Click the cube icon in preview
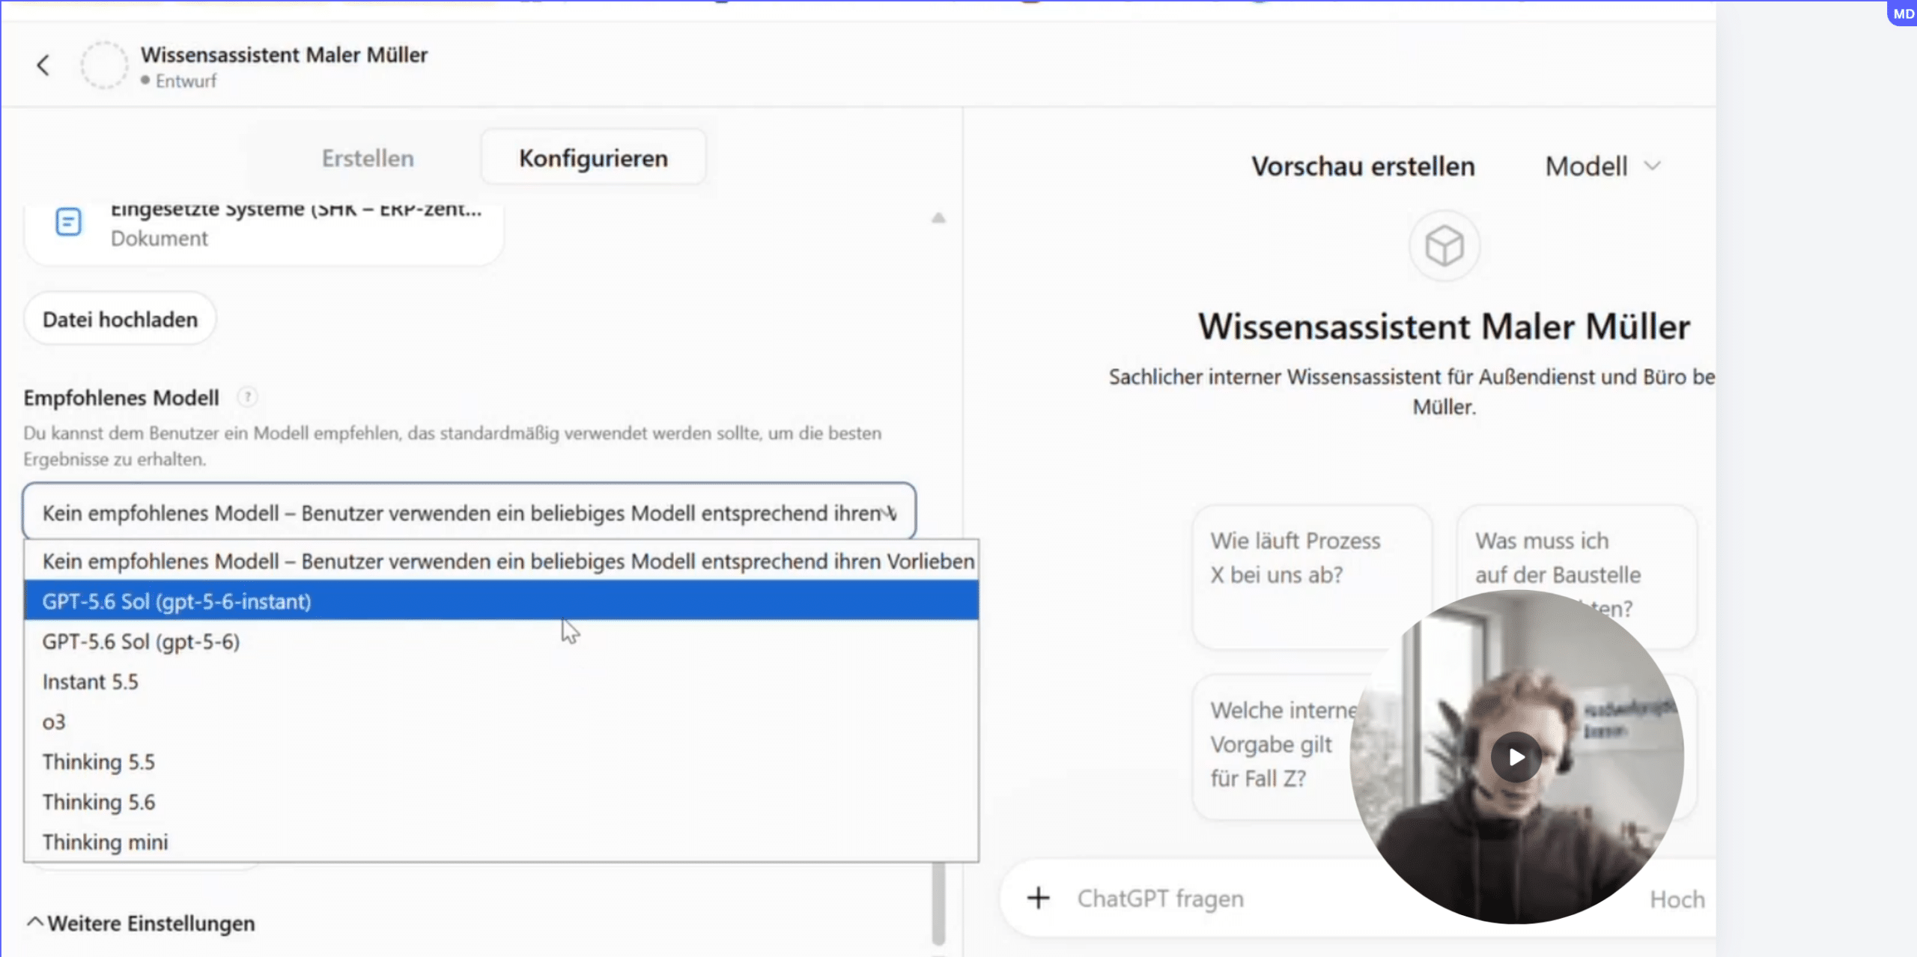This screenshot has height=957, width=1917. tap(1444, 246)
